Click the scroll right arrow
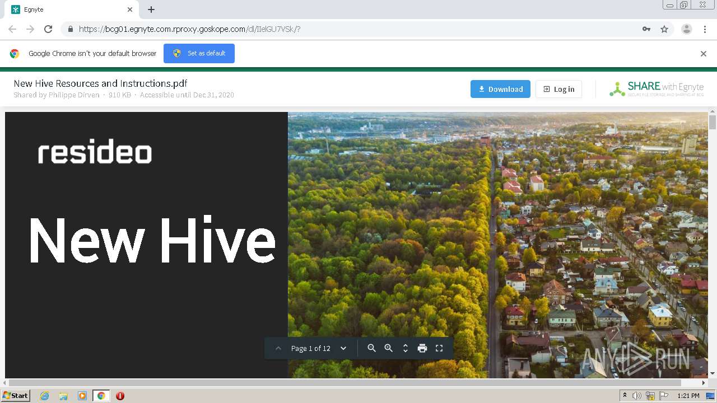 tap(704, 383)
